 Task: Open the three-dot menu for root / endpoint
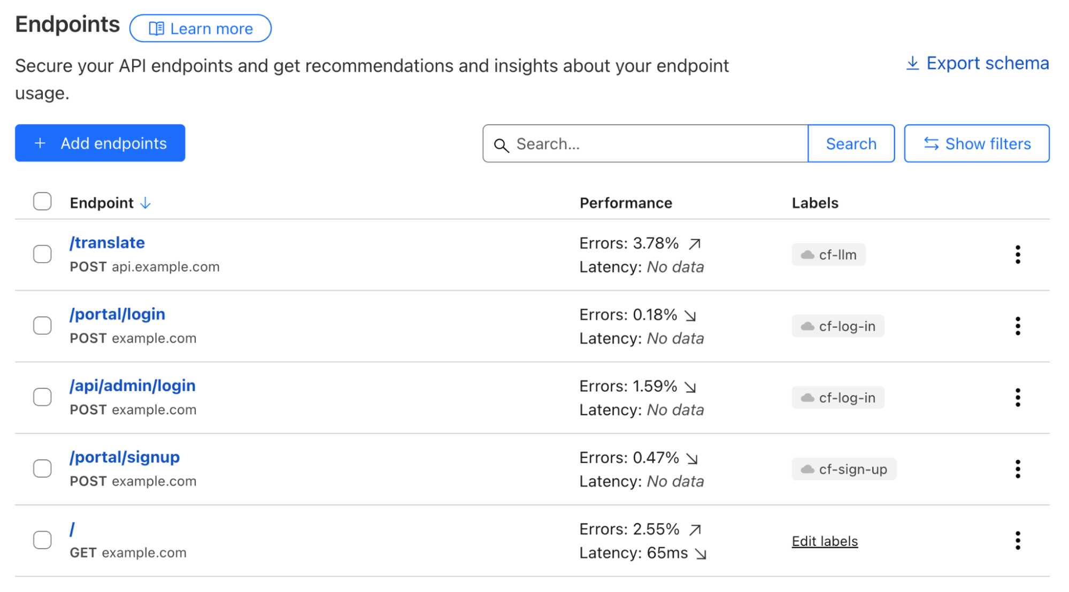click(1017, 541)
